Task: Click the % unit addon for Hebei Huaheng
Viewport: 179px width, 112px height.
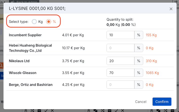Action: pyautogui.click(x=139, y=48)
